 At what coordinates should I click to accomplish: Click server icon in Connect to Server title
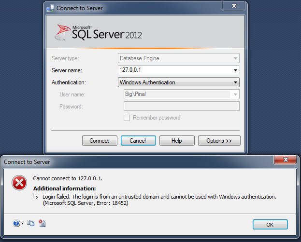point(50,8)
